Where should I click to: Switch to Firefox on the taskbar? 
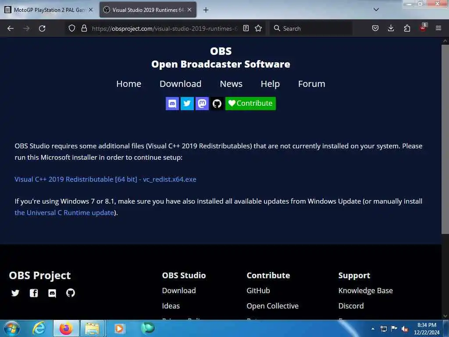(66, 328)
